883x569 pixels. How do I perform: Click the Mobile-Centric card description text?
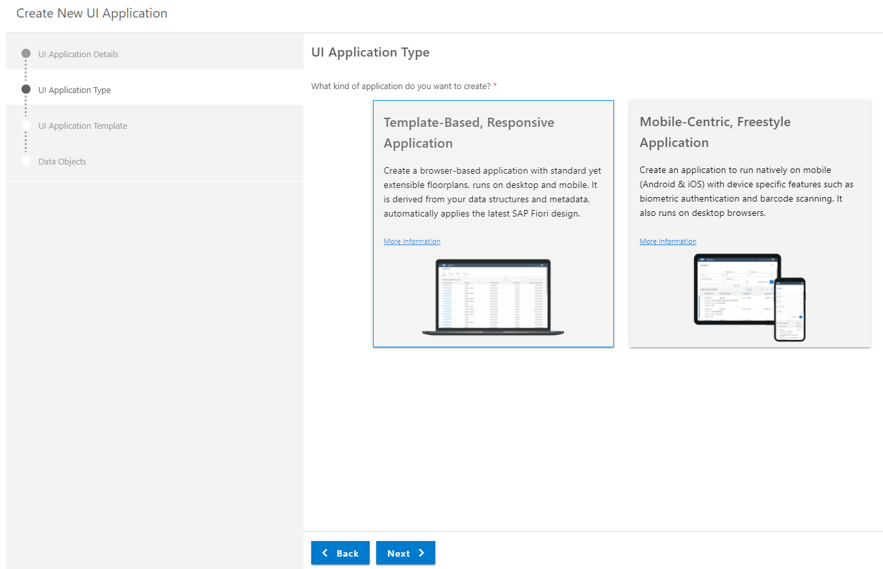pos(746,191)
